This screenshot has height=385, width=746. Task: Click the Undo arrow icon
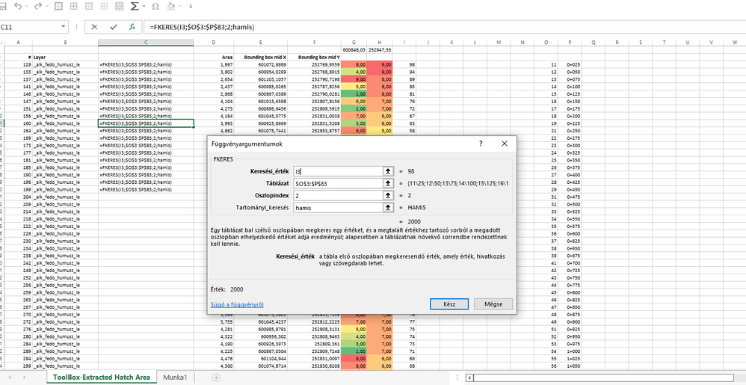(x=18, y=6)
